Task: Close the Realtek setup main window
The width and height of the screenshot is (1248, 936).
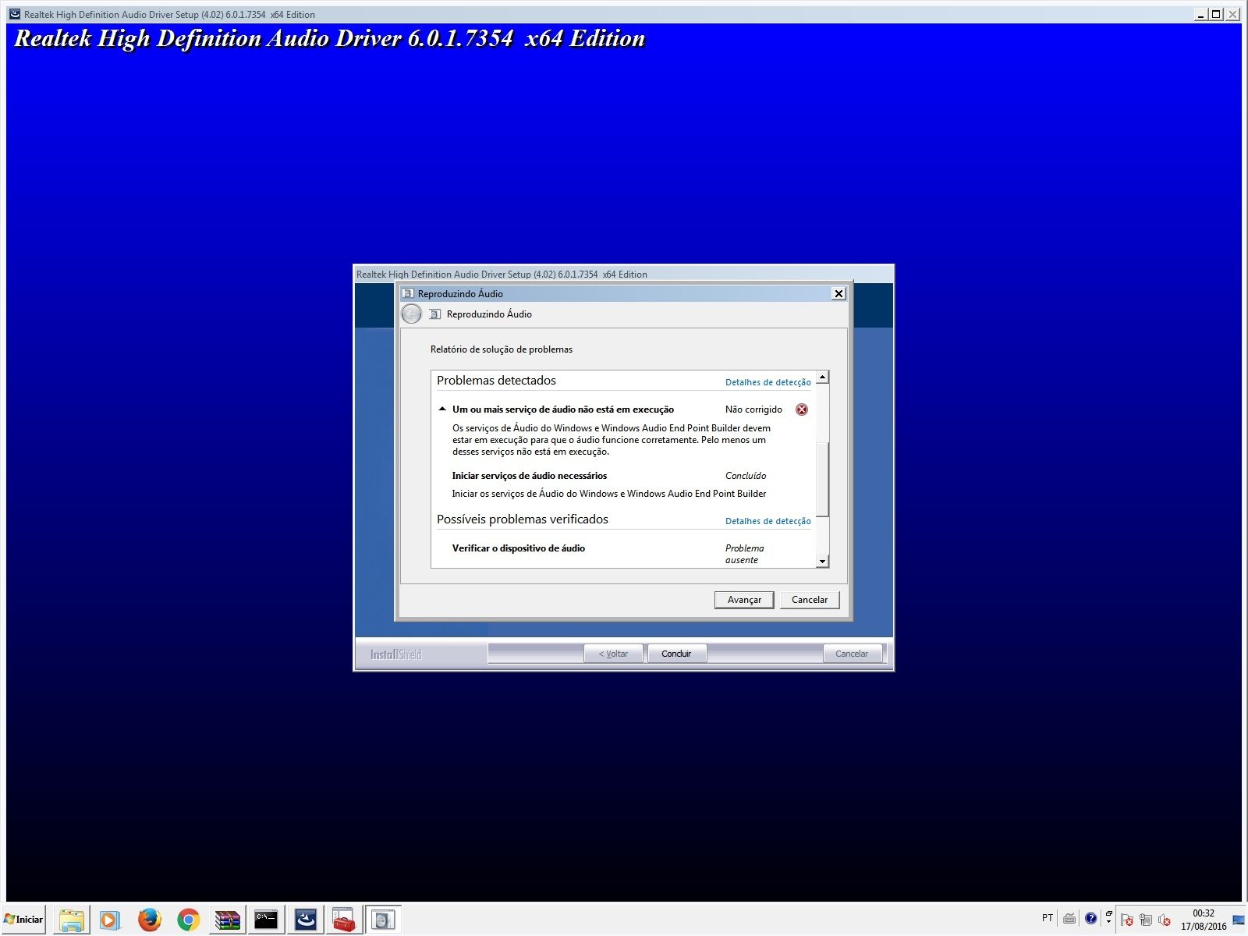Action: click(x=1232, y=14)
